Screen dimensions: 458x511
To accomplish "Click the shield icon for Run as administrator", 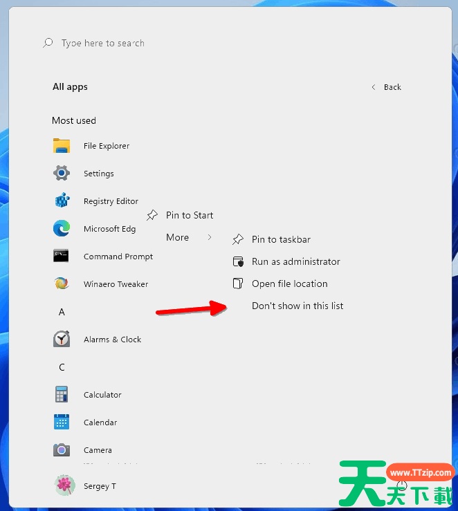I will 238,261.
